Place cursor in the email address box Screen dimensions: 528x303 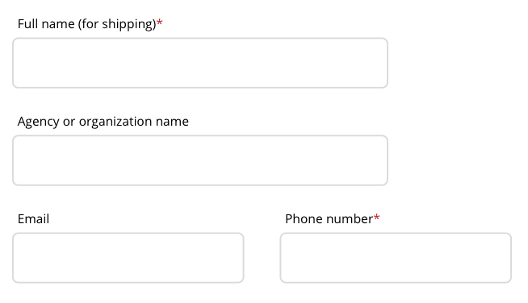pos(128,258)
